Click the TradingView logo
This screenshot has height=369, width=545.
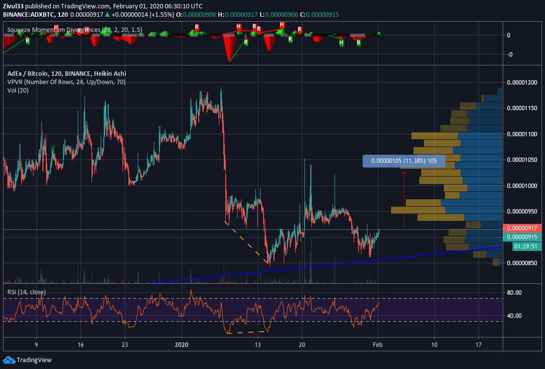click(28, 360)
